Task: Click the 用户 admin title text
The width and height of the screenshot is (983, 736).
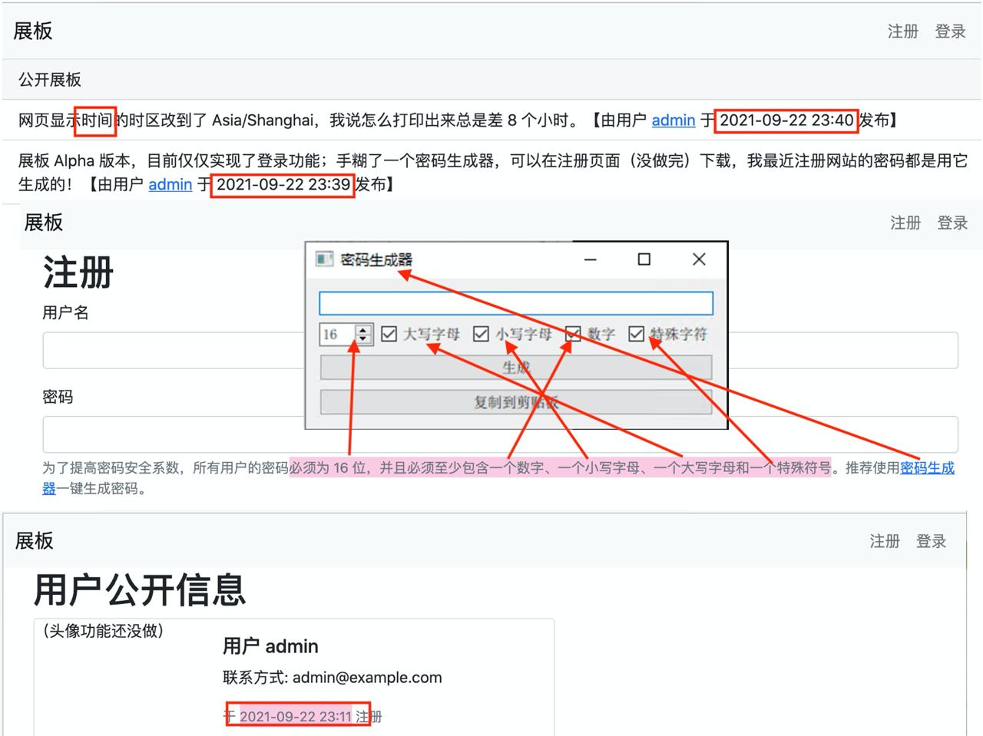Action: pos(270,646)
